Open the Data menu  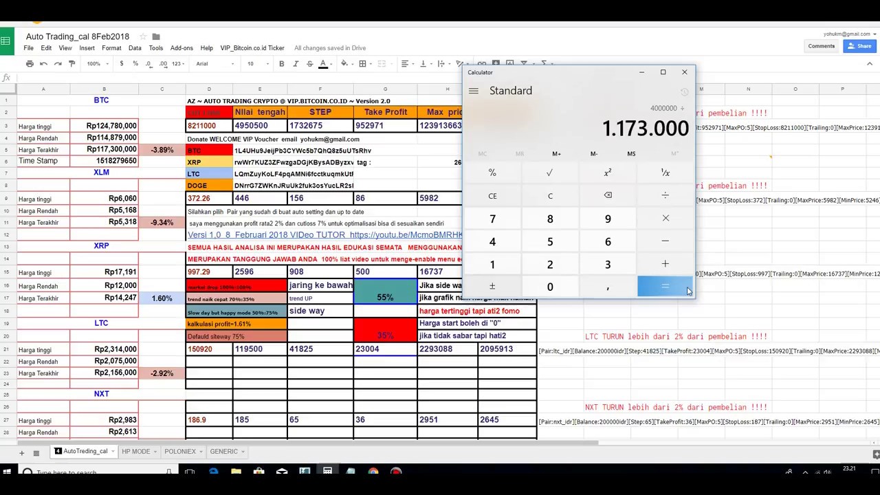135,48
